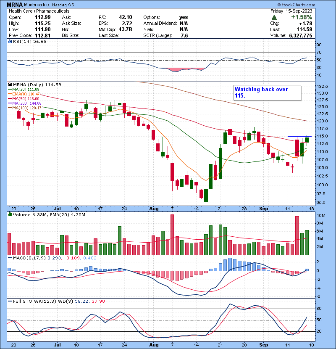Click the Mkt Cap value 43.7B

point(126,29)
